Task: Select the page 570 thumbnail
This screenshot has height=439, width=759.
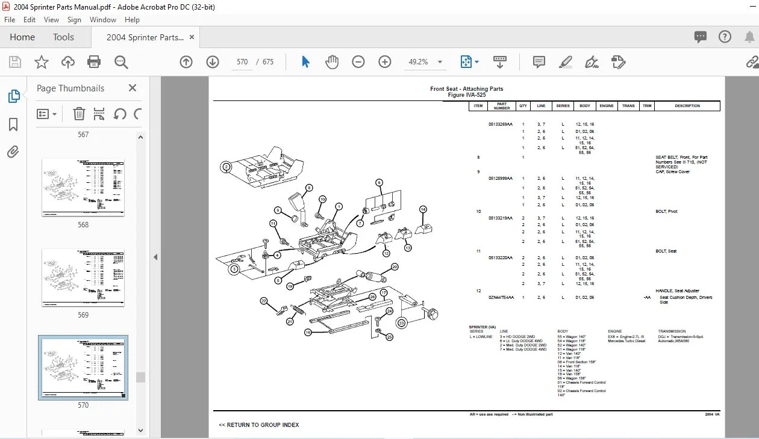Action: 83,368
